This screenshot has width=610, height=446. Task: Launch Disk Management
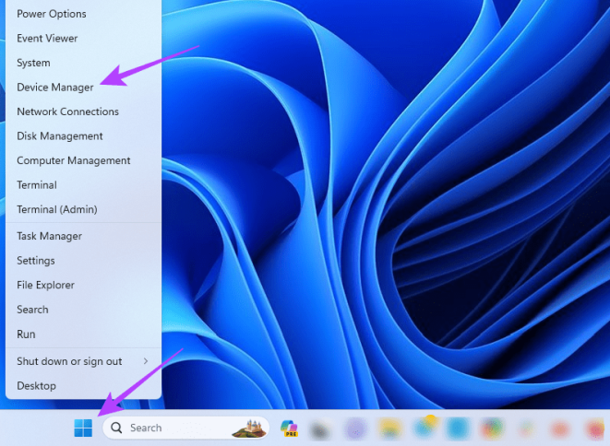60,136
